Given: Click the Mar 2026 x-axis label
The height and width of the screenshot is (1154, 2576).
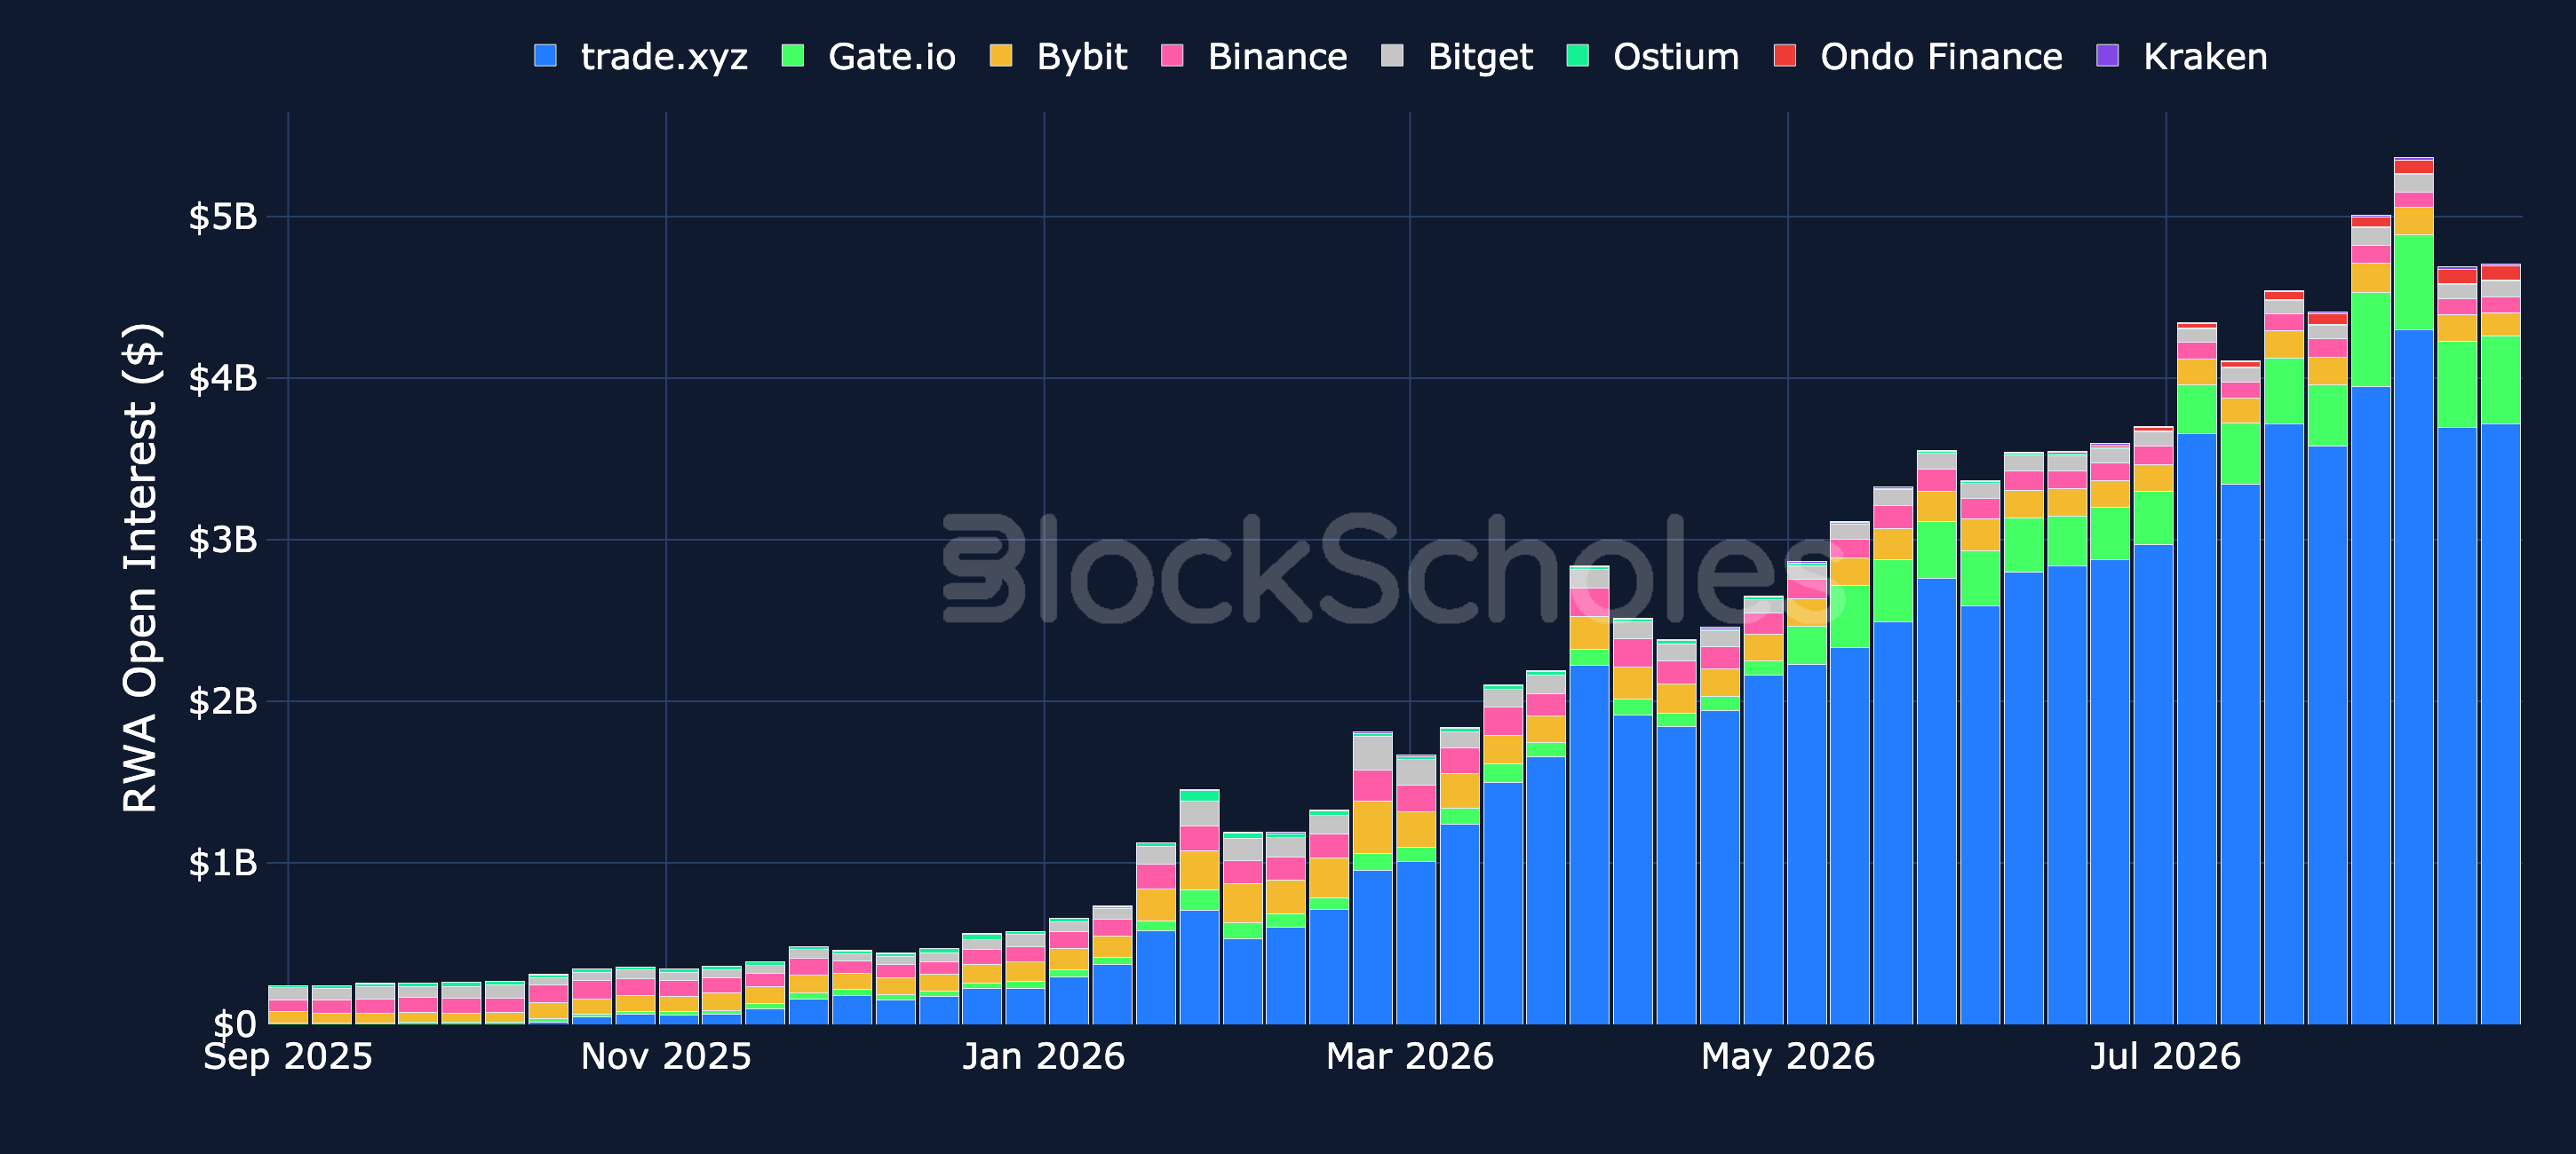Looking at the screenshot, I should 1410,1057.
